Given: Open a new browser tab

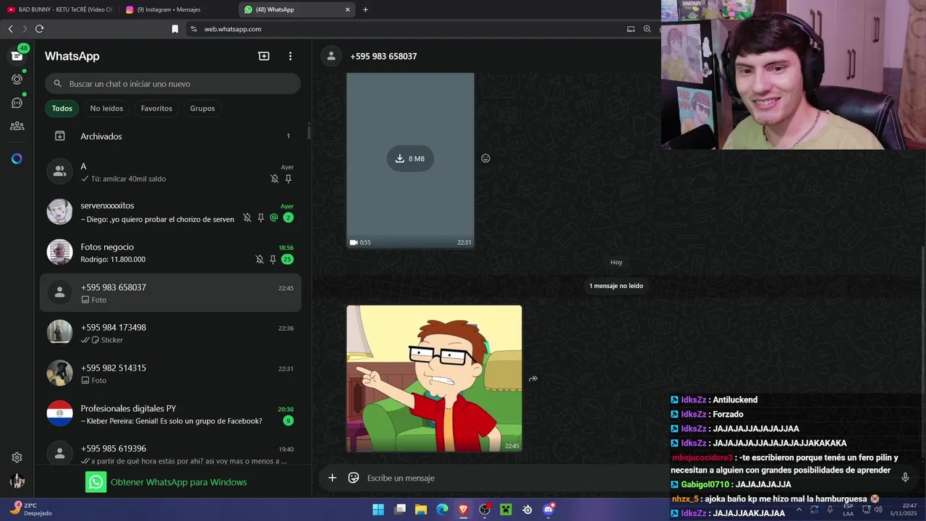Looking at the screenshot, I should pyautogui.click(x=365, y=9).
